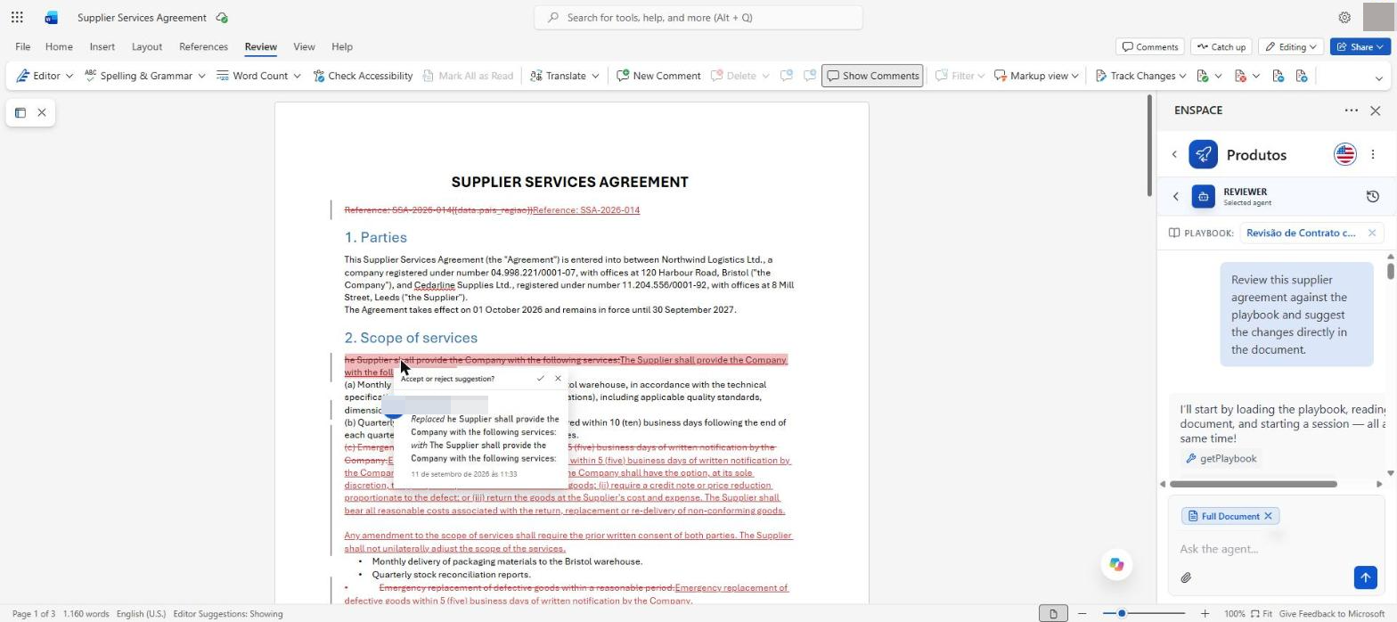Click Rocket Produtos app icon
The width and height of the screenshot is (1397, 622).
(1203, 154)
